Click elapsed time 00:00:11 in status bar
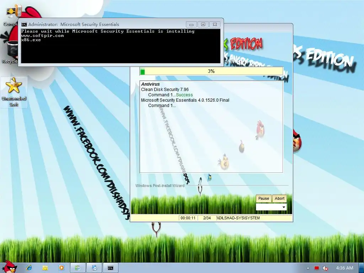Viewport: 364px width, 273px height. pyautogui.click(x=188, y=218)
